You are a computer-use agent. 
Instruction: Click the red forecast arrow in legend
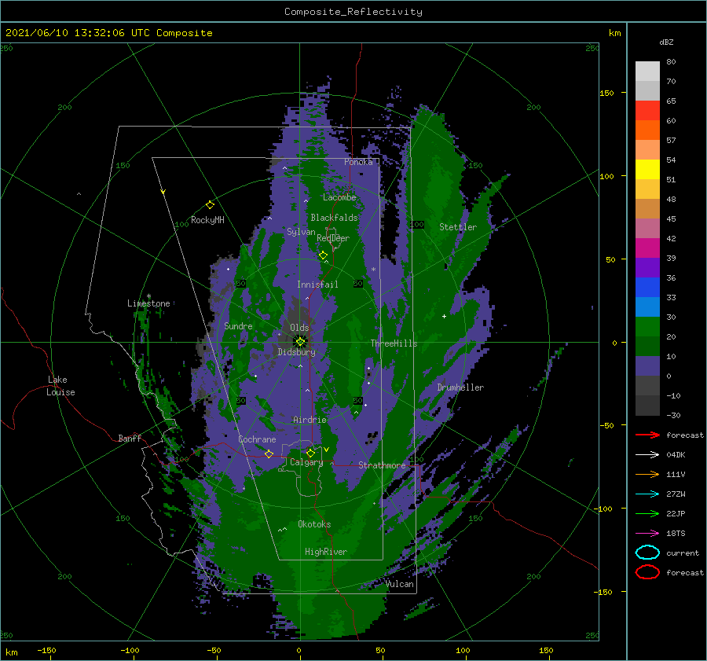647,435
